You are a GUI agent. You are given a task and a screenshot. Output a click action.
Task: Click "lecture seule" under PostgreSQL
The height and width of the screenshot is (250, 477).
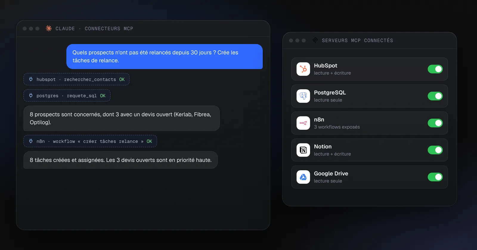pos(328,100)
